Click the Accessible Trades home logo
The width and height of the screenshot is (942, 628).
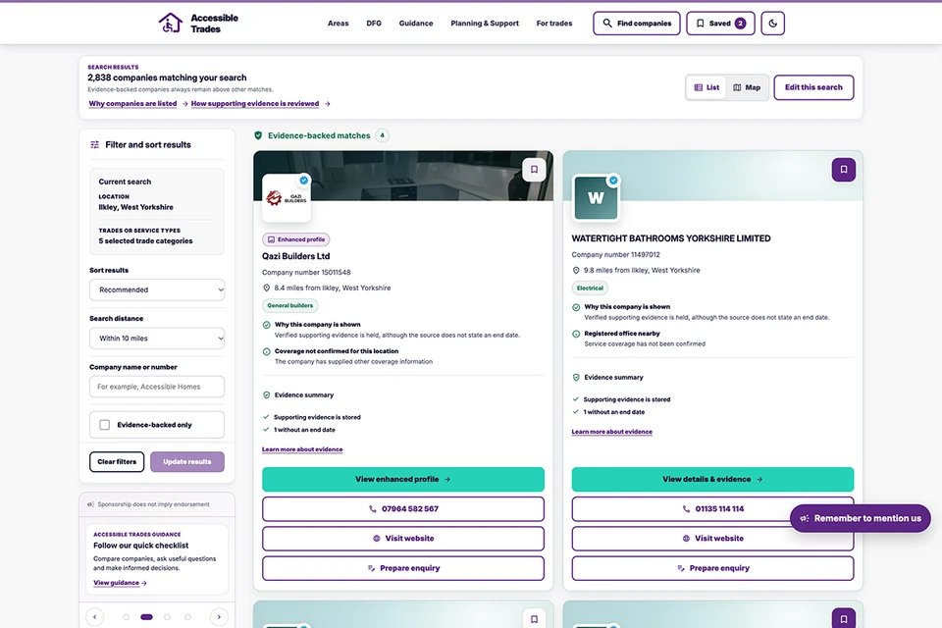pos(198,24)
